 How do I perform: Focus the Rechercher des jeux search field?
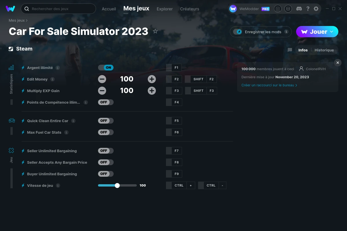click(x=58, y=9)
